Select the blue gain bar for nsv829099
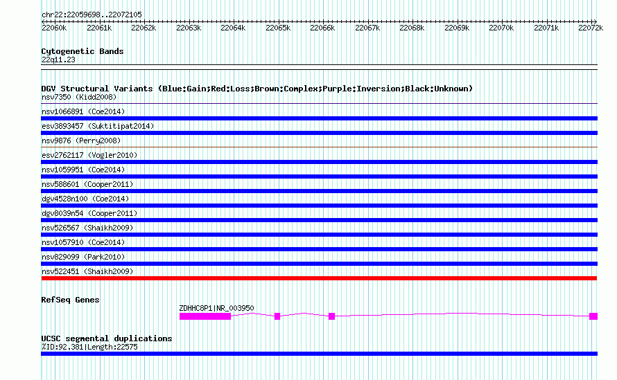 [x=319, y=264]
